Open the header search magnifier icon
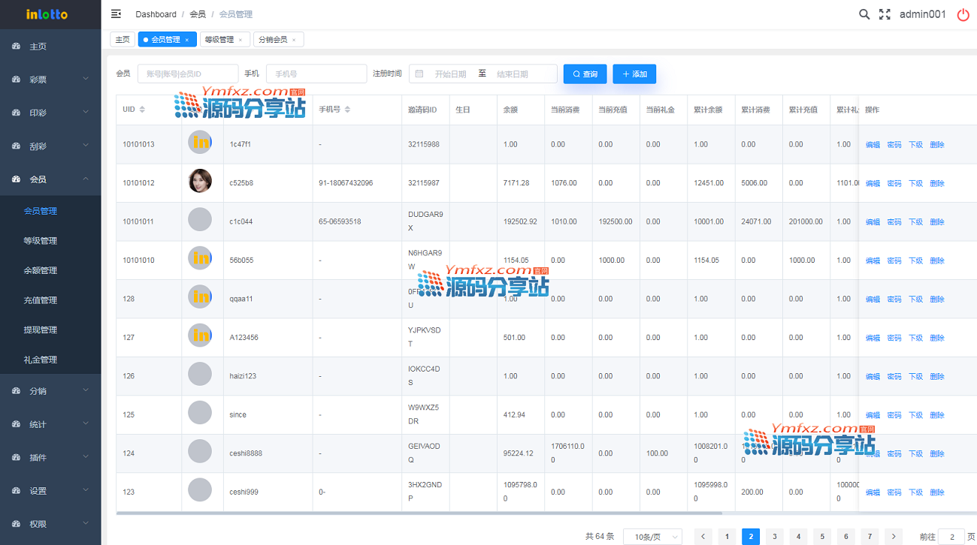 click(x=864, y=14)
